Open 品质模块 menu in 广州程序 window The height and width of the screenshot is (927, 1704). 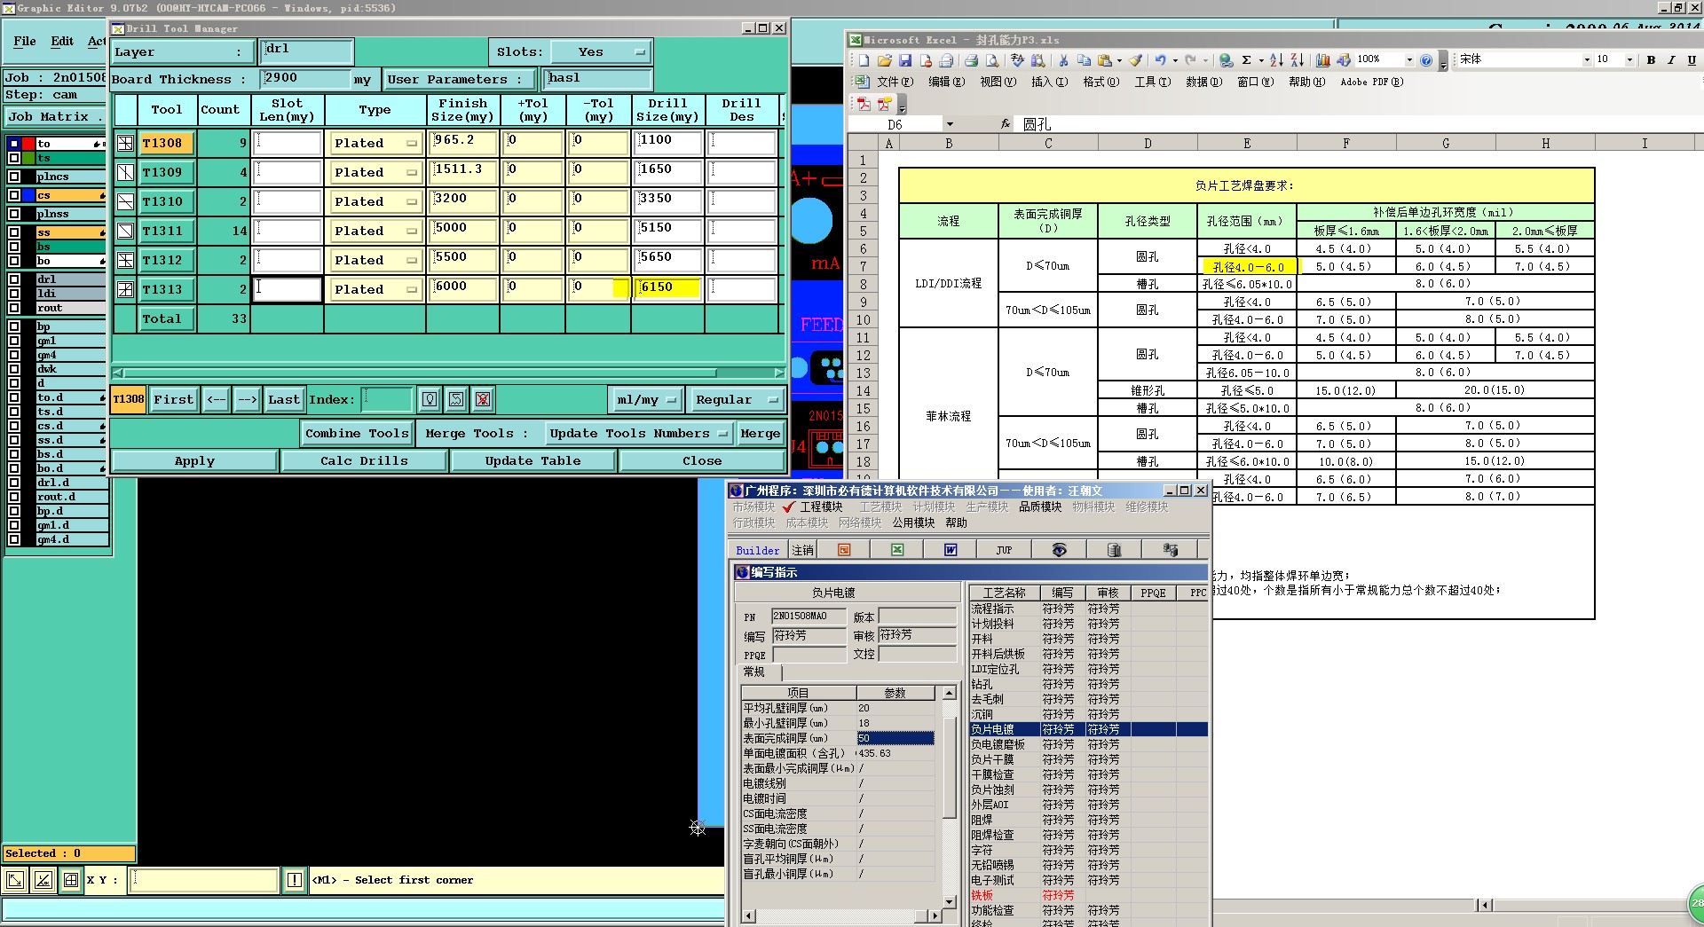point(1040,507)
